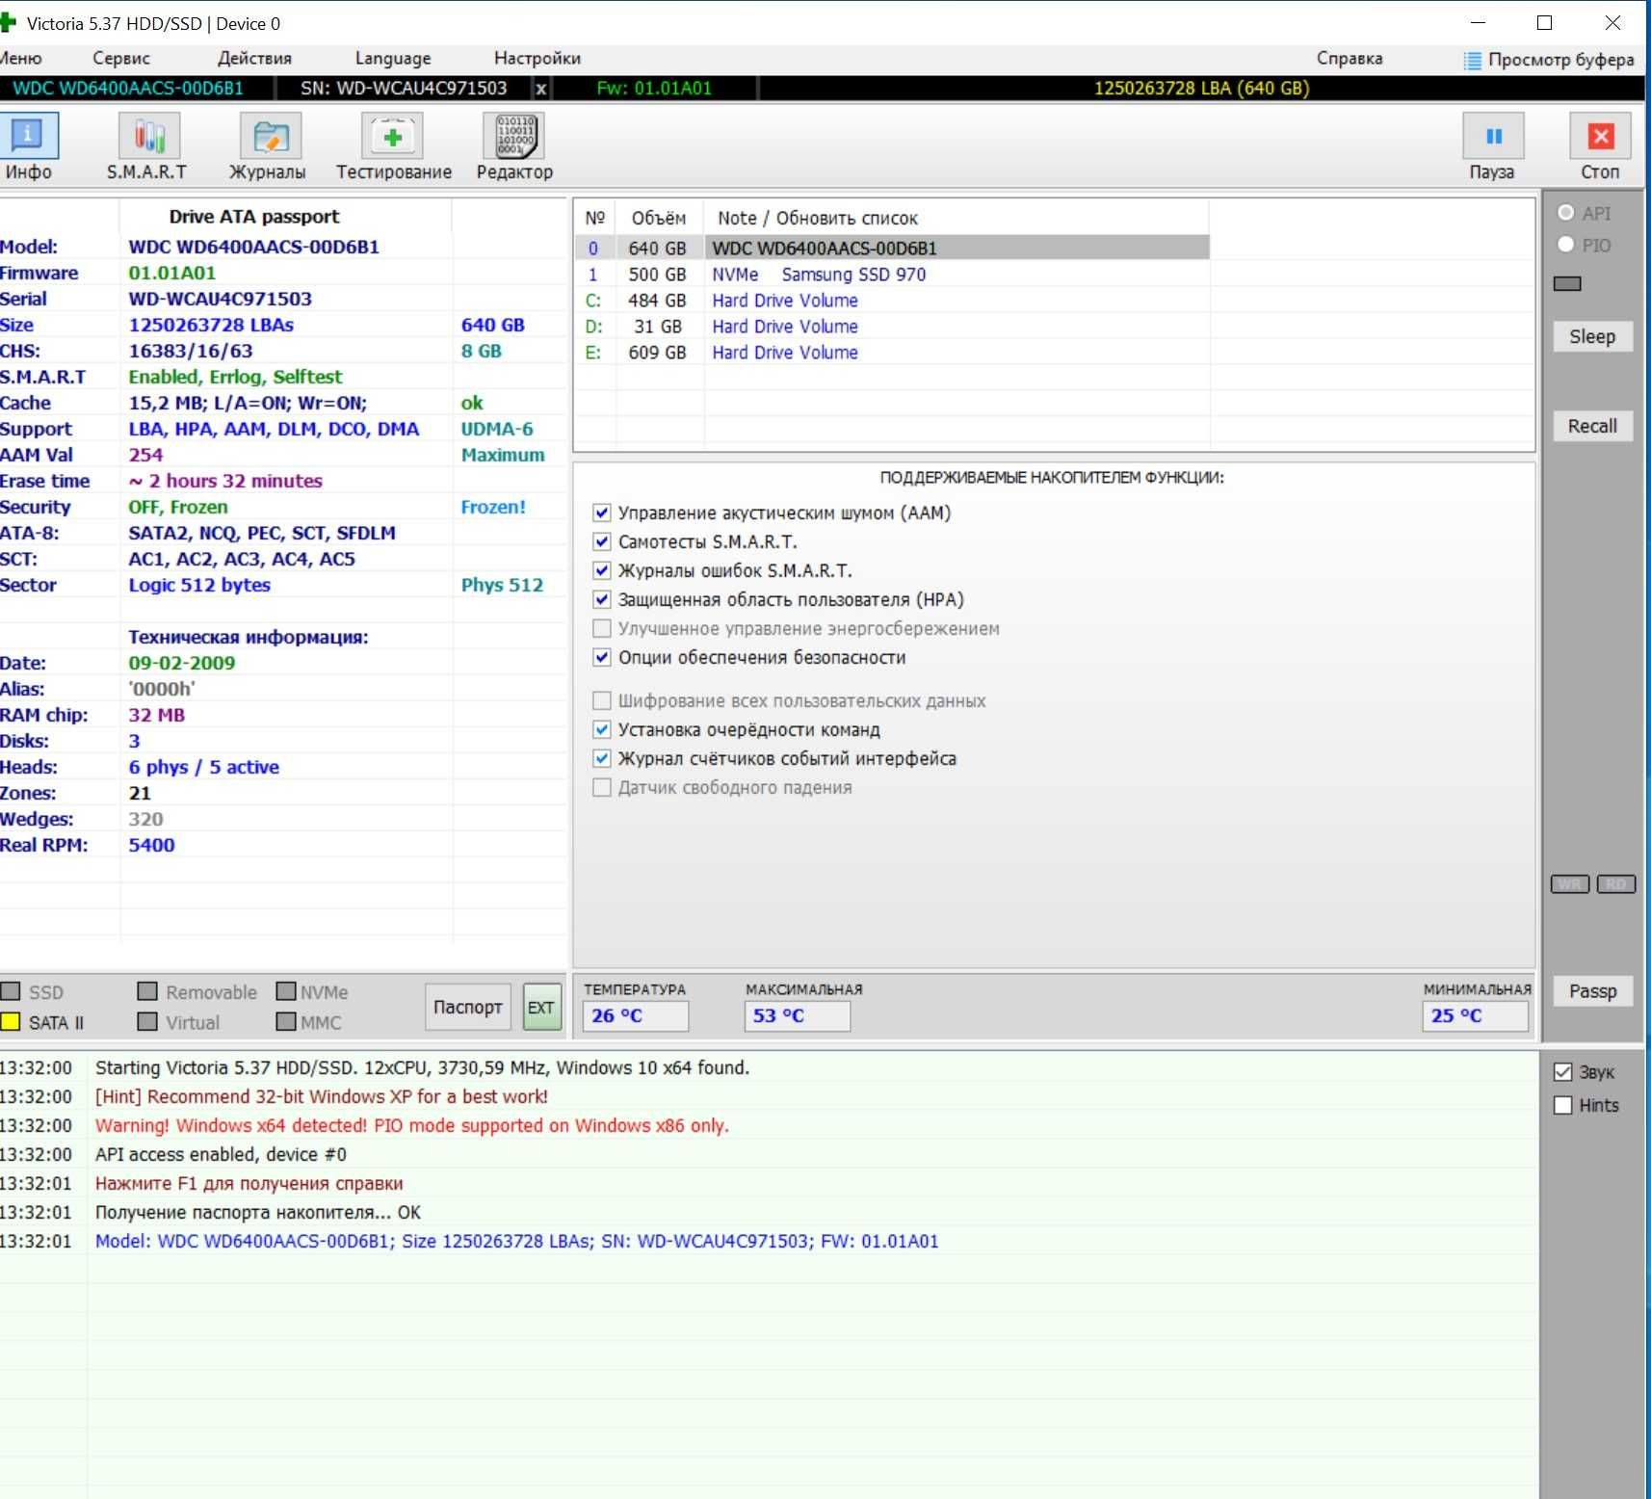
Task: Toggle the MMC indicator box
Action: coord(286,1021)
